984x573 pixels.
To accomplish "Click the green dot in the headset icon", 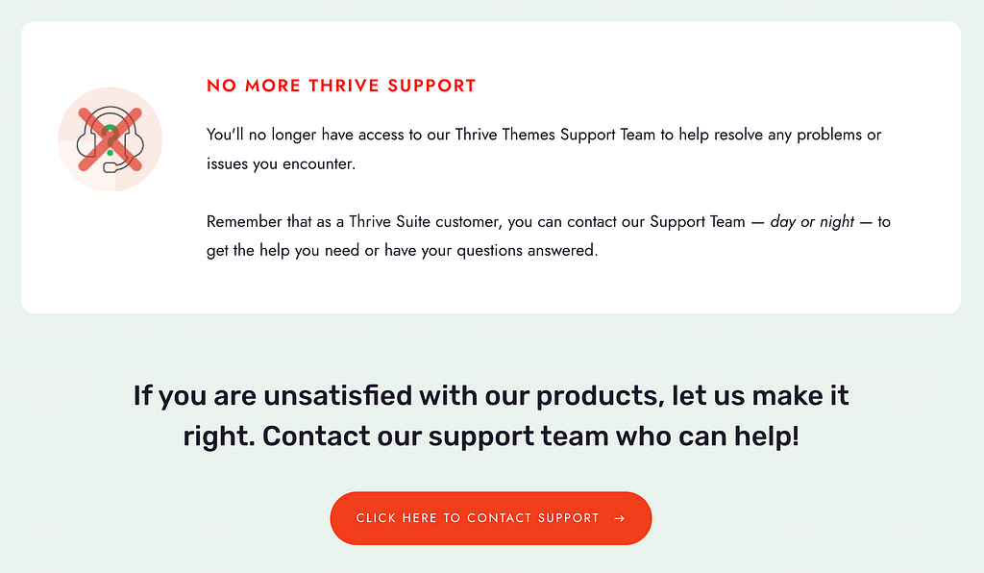I will [110, 153].
